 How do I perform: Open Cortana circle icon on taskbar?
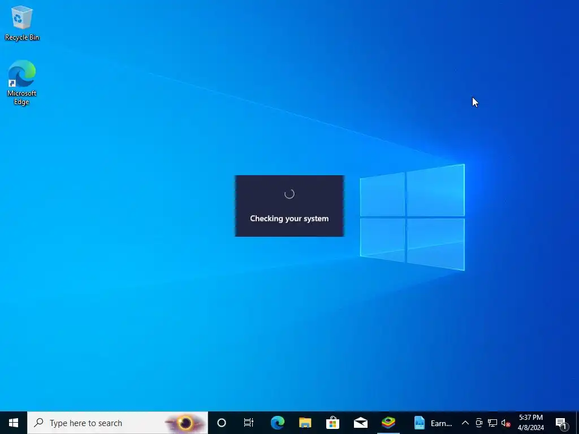point(222,423)
